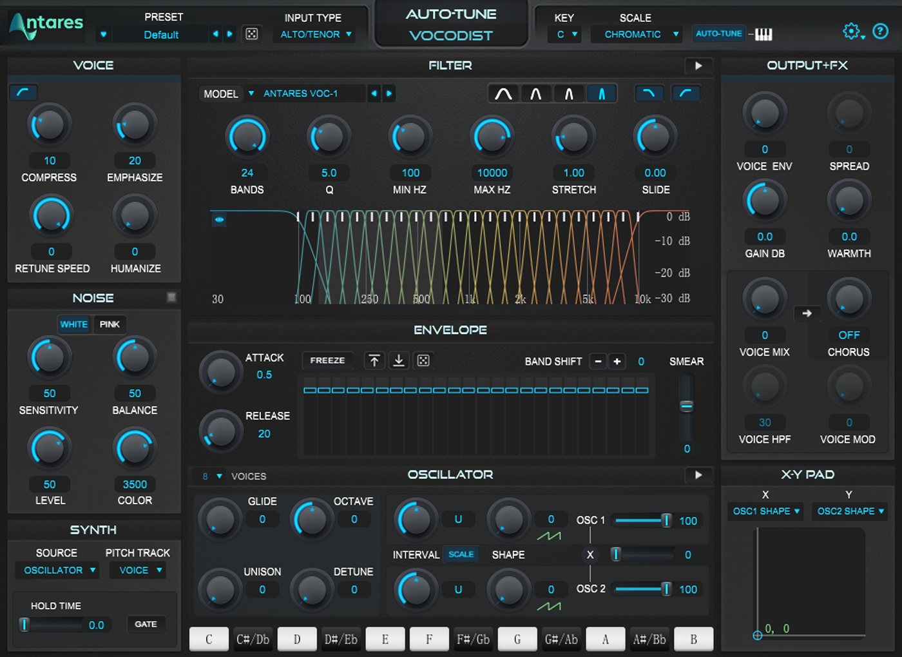Enable the Freeze envelope button
Image resolution: width=902 pixels, height=657 pixels.
pos(327,360)
